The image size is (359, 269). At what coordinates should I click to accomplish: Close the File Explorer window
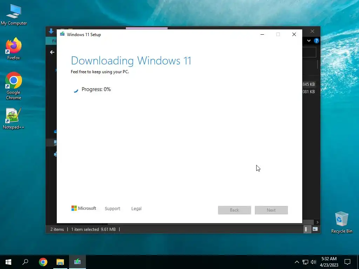tap(312, 31)
